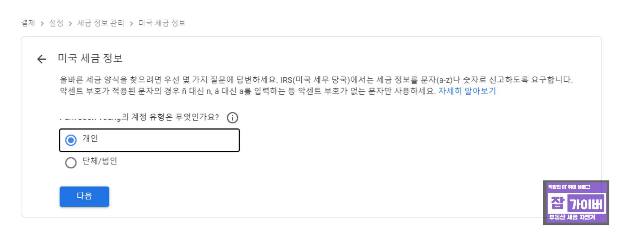Viewport: 620px width, 236px height.
Task: Open the info tooltip next to the account type question
Action: click(233, 117)
